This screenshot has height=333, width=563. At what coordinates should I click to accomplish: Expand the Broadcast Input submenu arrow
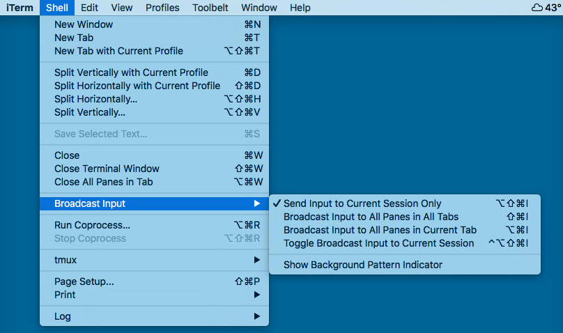pos(256,203)
